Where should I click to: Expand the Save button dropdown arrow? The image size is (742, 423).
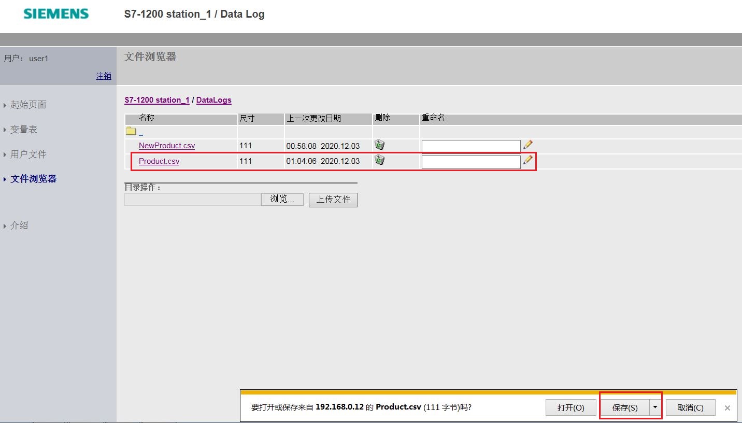pos(655,407)
